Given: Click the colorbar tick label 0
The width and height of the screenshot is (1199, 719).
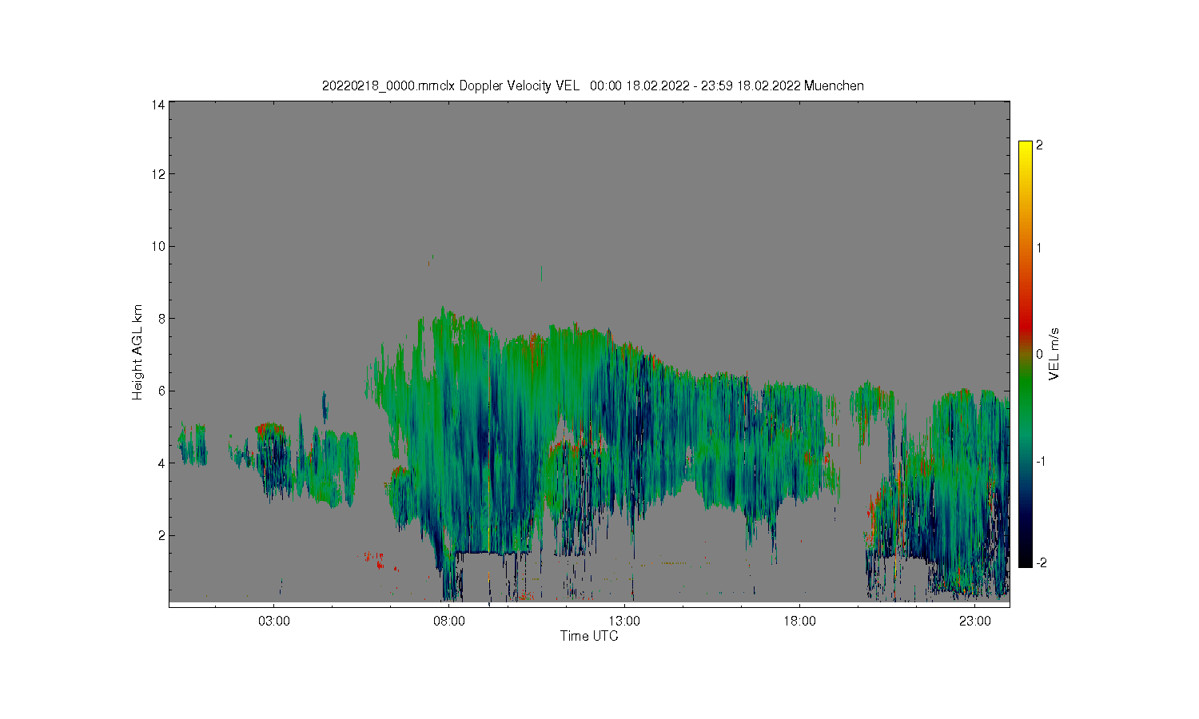Looking at the screenshot, I should tap(1039, 354).
